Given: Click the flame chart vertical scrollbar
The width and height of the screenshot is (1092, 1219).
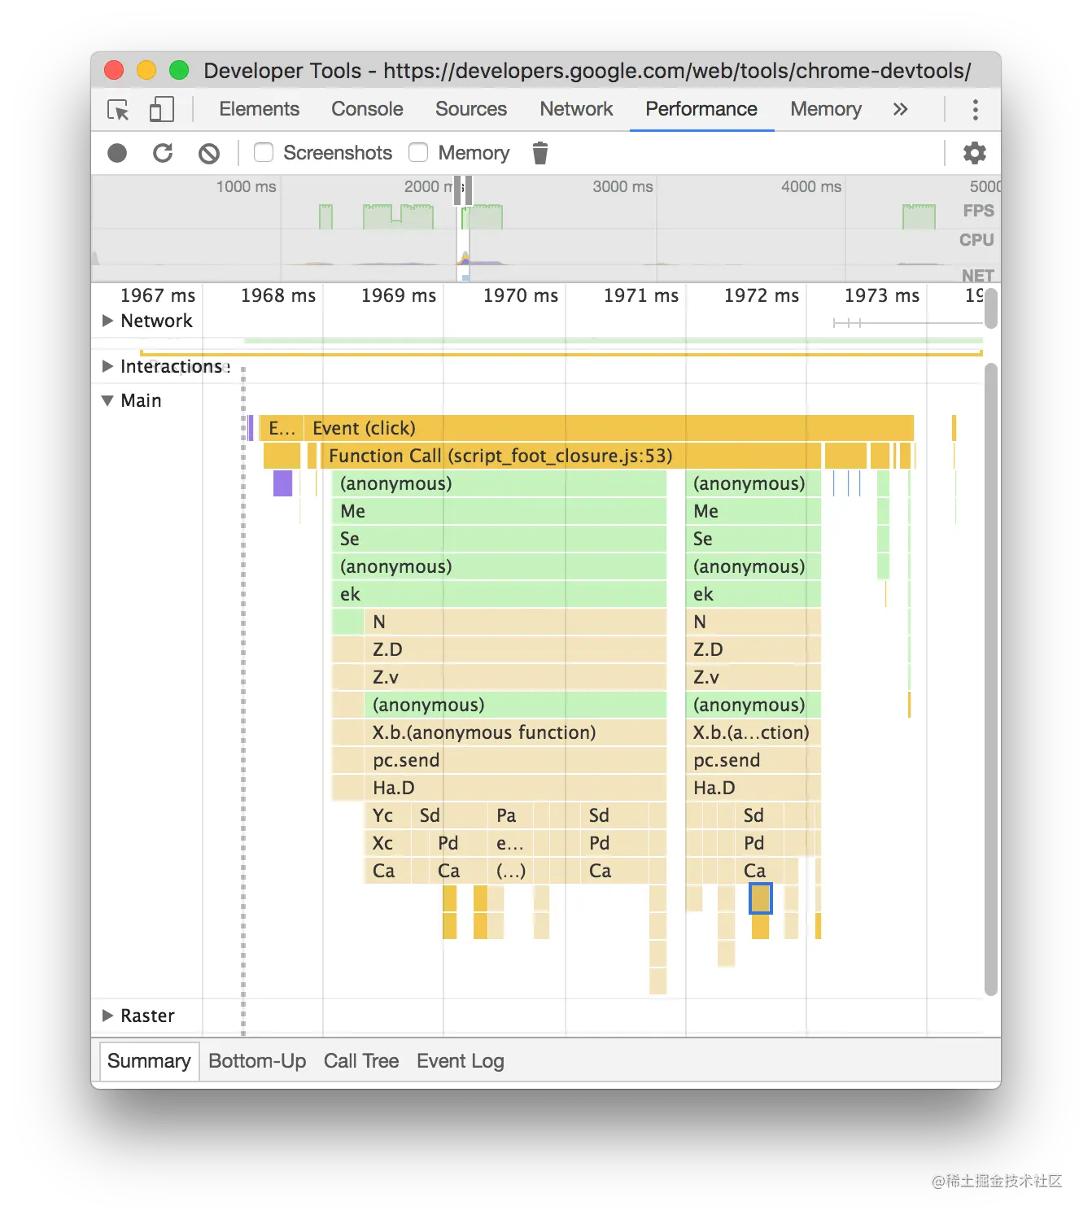Looking at the screenshot, I should click(x=990, y=679).
